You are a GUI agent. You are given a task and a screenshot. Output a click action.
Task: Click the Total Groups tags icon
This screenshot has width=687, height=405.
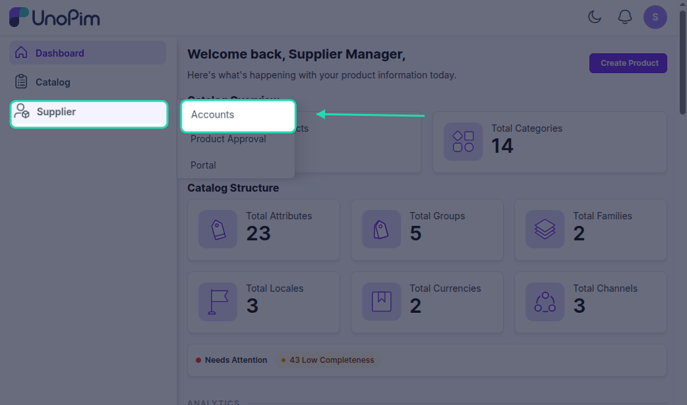click(x=381, y=229)
